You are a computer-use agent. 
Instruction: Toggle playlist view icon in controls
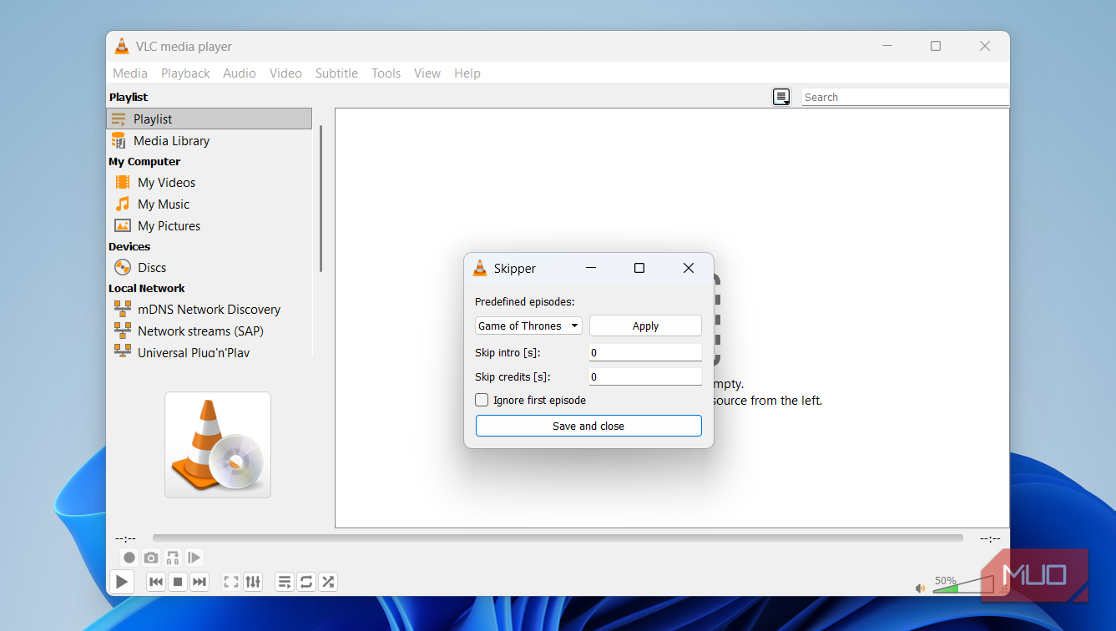285,582
